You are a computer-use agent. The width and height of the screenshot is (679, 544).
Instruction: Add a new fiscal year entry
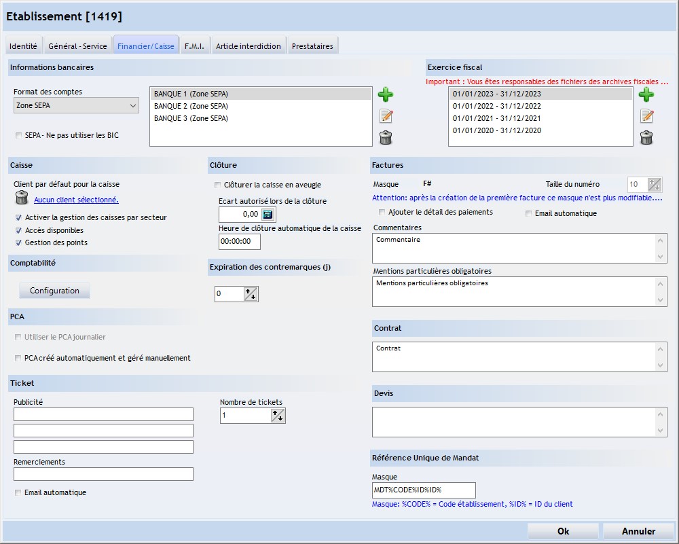(x=646, y=94)
